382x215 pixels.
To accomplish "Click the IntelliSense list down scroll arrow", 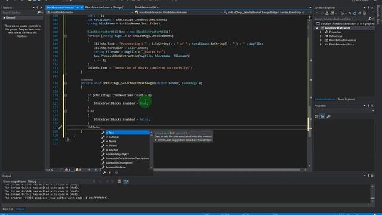I will (x=151, y=167).
